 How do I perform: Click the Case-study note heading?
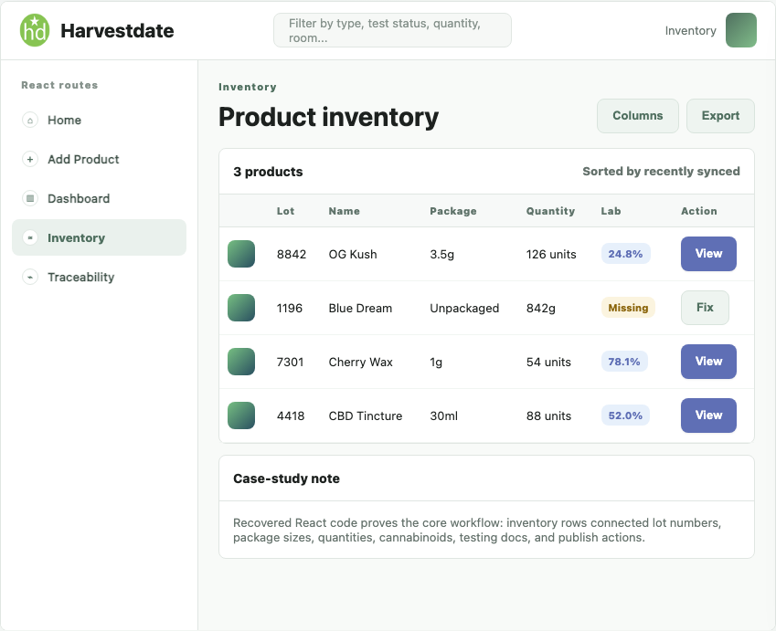coord(286,479)
